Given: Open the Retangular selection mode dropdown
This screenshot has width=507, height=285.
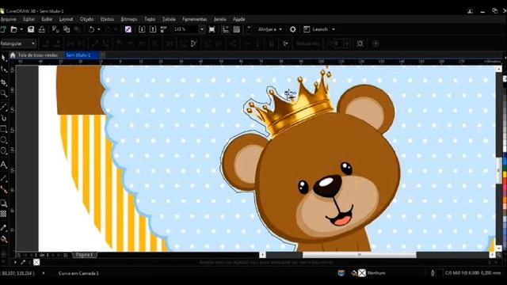Looking at the screenshot, I should click(17, 44).
